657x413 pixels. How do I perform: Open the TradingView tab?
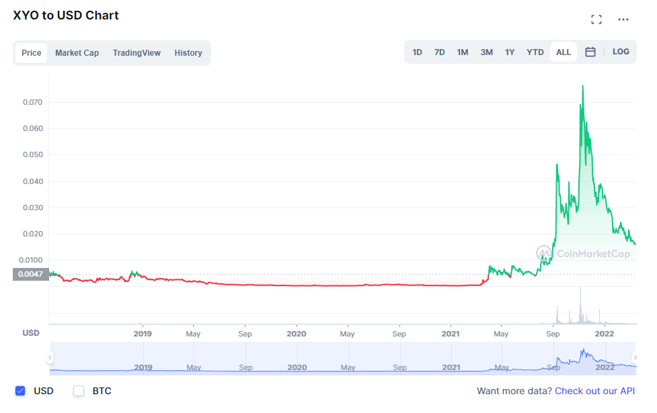pos(137,53)
